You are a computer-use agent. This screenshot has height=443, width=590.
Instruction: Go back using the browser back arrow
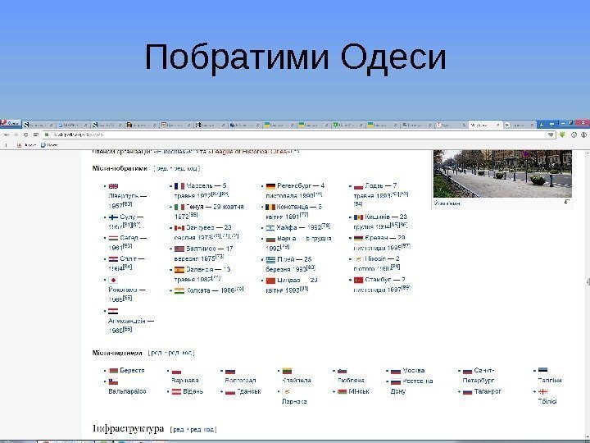[x=7, y=135]
